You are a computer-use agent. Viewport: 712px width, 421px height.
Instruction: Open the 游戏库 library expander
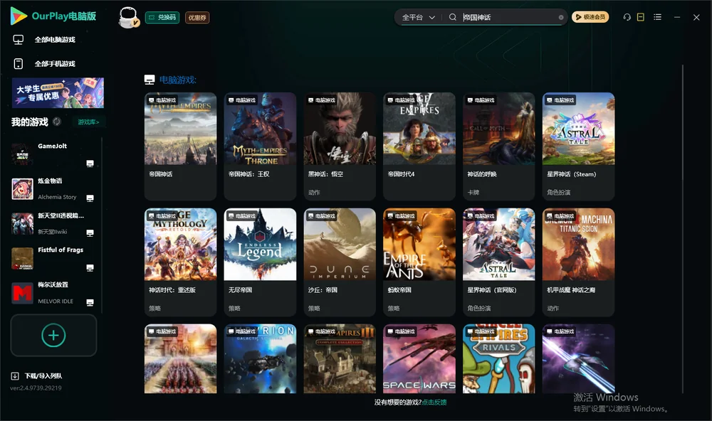88,122
